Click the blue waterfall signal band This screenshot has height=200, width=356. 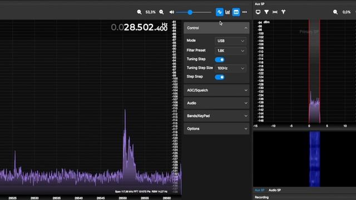315,159
